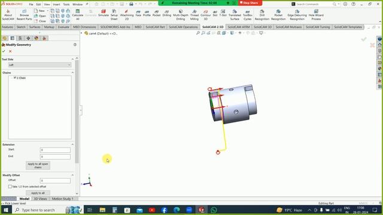Click the Close file button
The width and height of the screenshot is (383, 215).
[40, 21]
